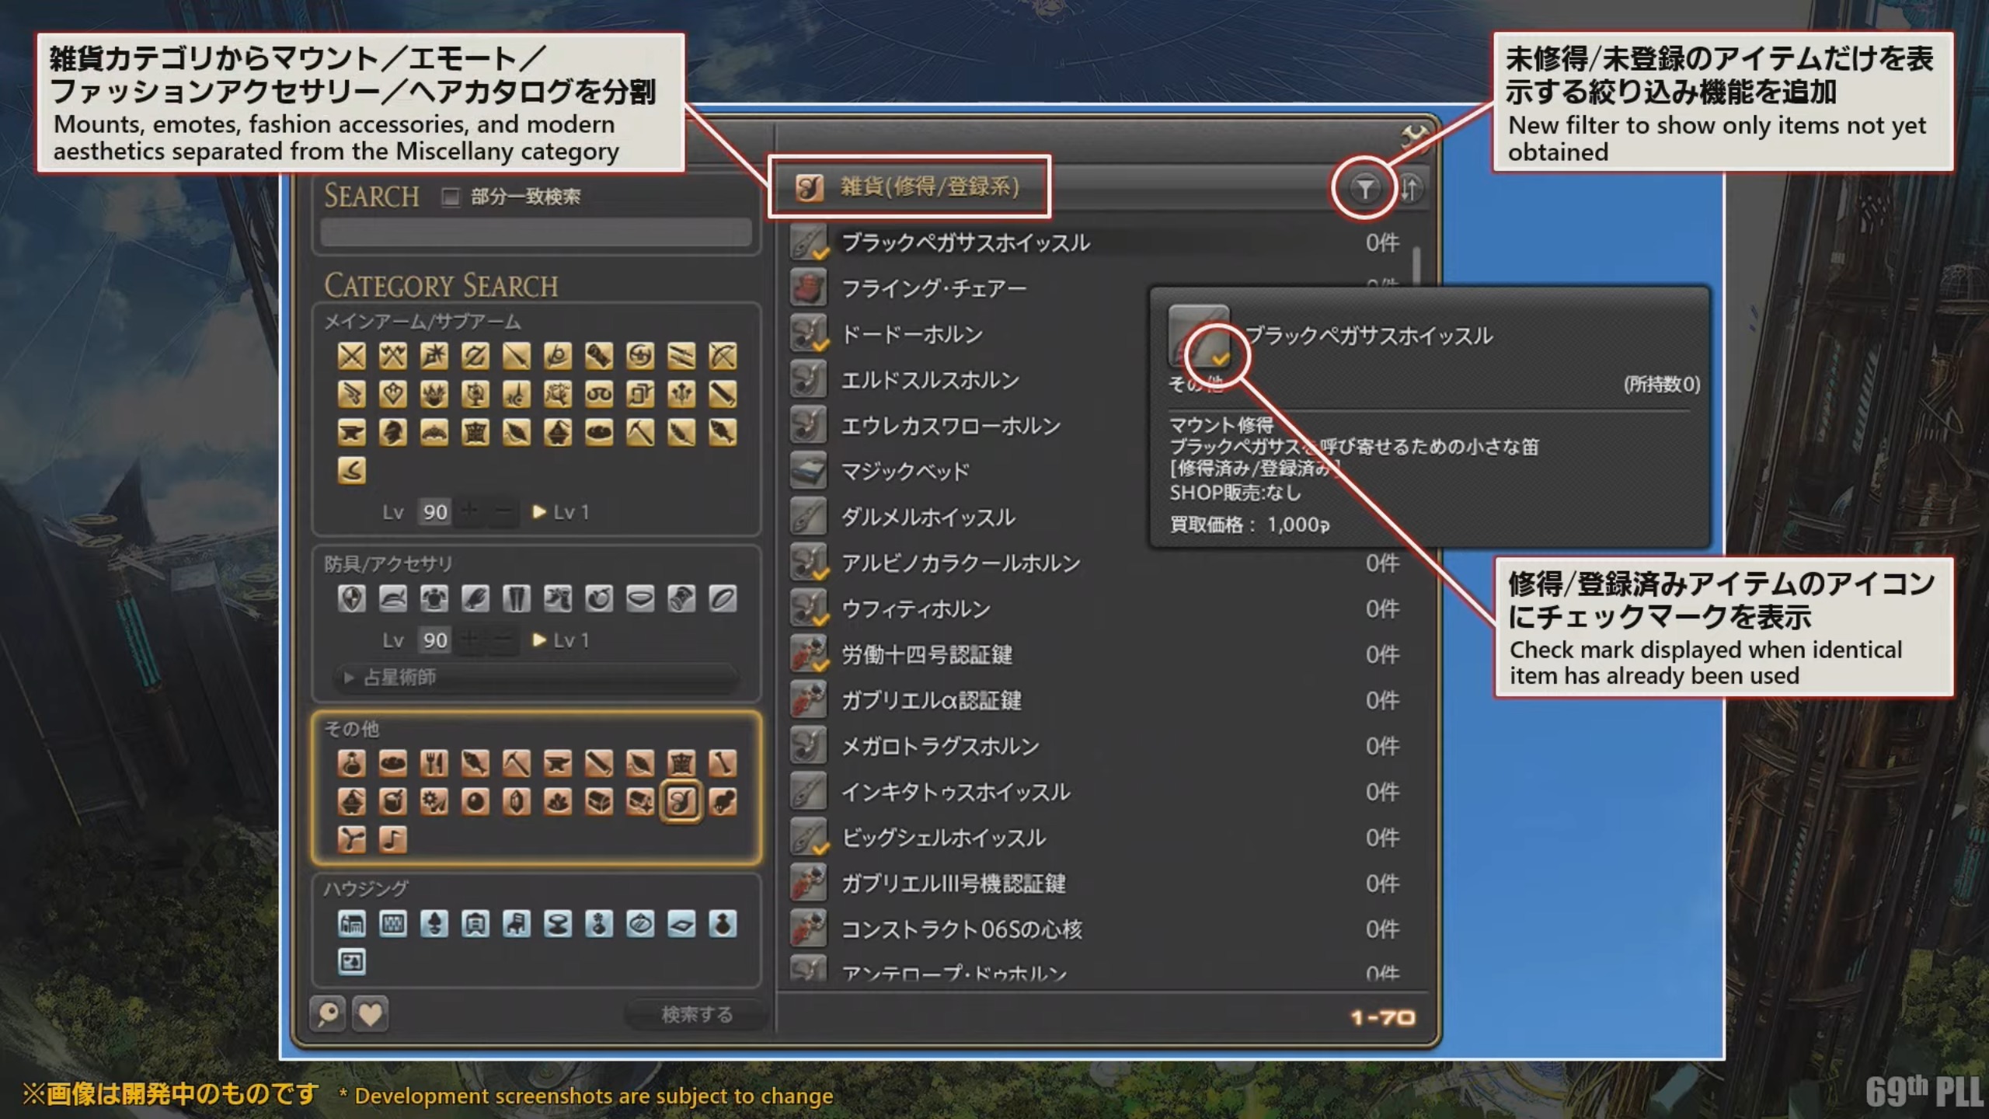Select the music note orchestrion category icon
This screenshot has width=1989, height=1119.
click(x=392, y=839)
